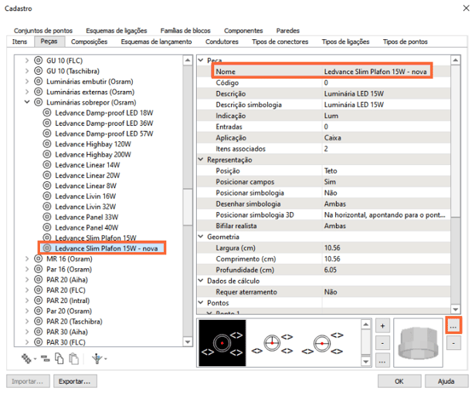Click the copy icon below the tree
475x394 pixels.
click(59, 358)
